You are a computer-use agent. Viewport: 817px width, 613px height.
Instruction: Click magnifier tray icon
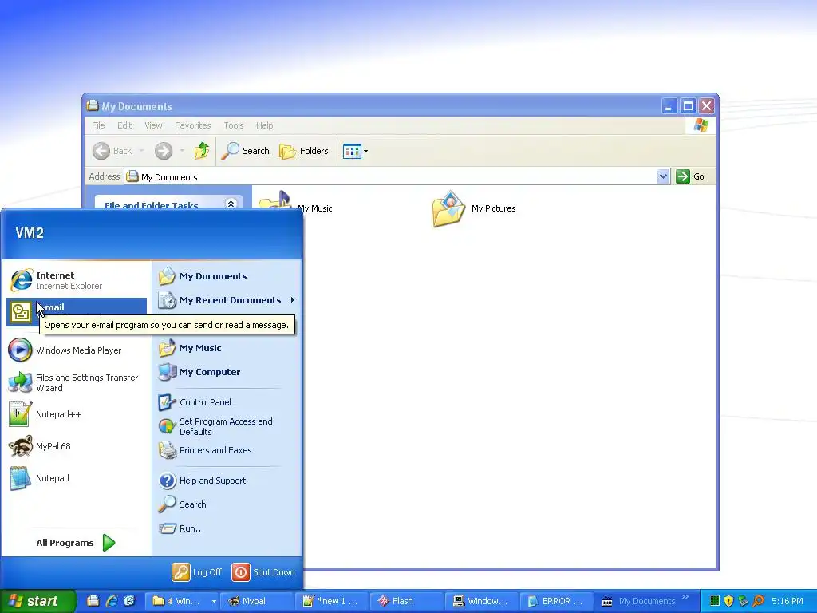pos(758,601)
